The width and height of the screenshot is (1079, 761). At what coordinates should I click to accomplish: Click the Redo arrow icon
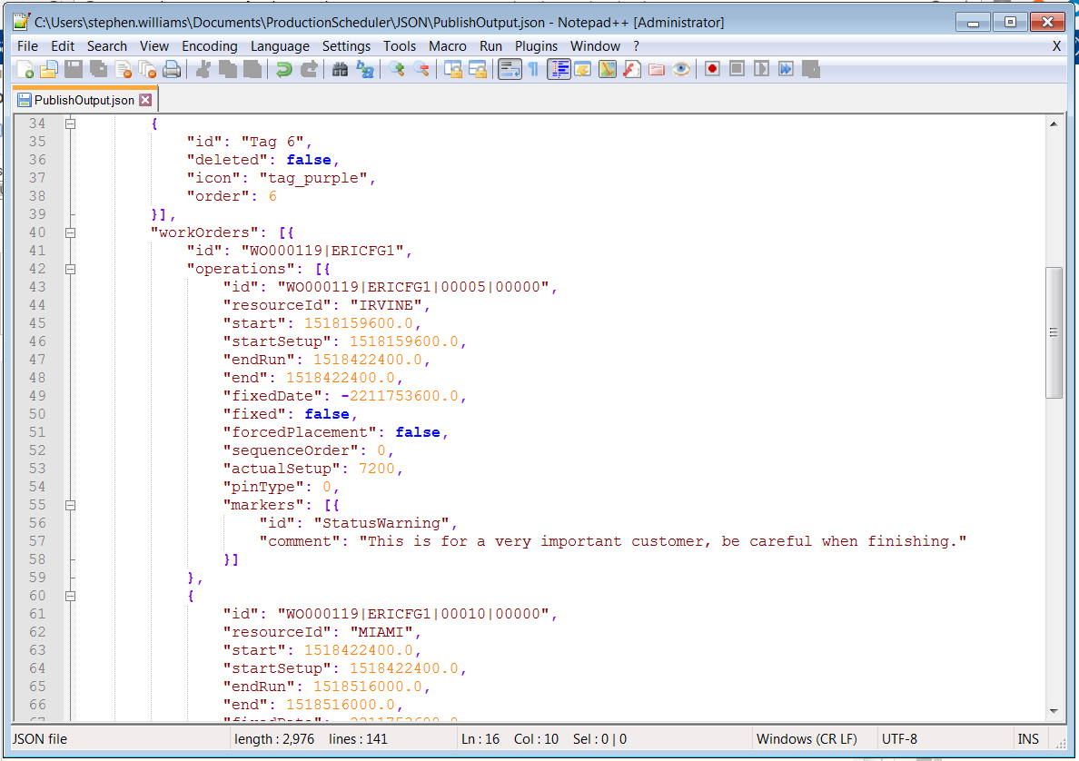pyautogui.click(x=309, y=70)
